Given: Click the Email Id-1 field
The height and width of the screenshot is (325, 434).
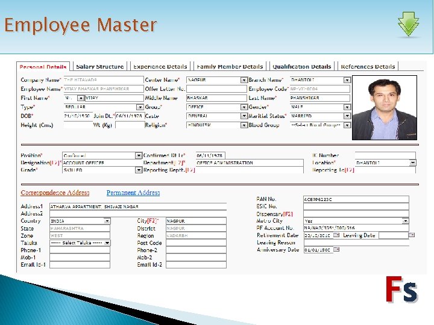Looking at the screenshot, I should (80, 264).
